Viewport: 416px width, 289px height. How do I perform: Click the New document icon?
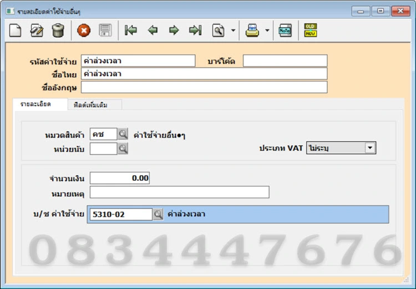click(15, 31)
